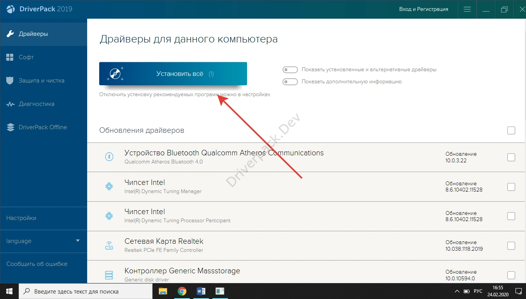Viewport: 526px width, 299px height.
Task: Expand hidden system tray icons
Action: click(457, 291)
